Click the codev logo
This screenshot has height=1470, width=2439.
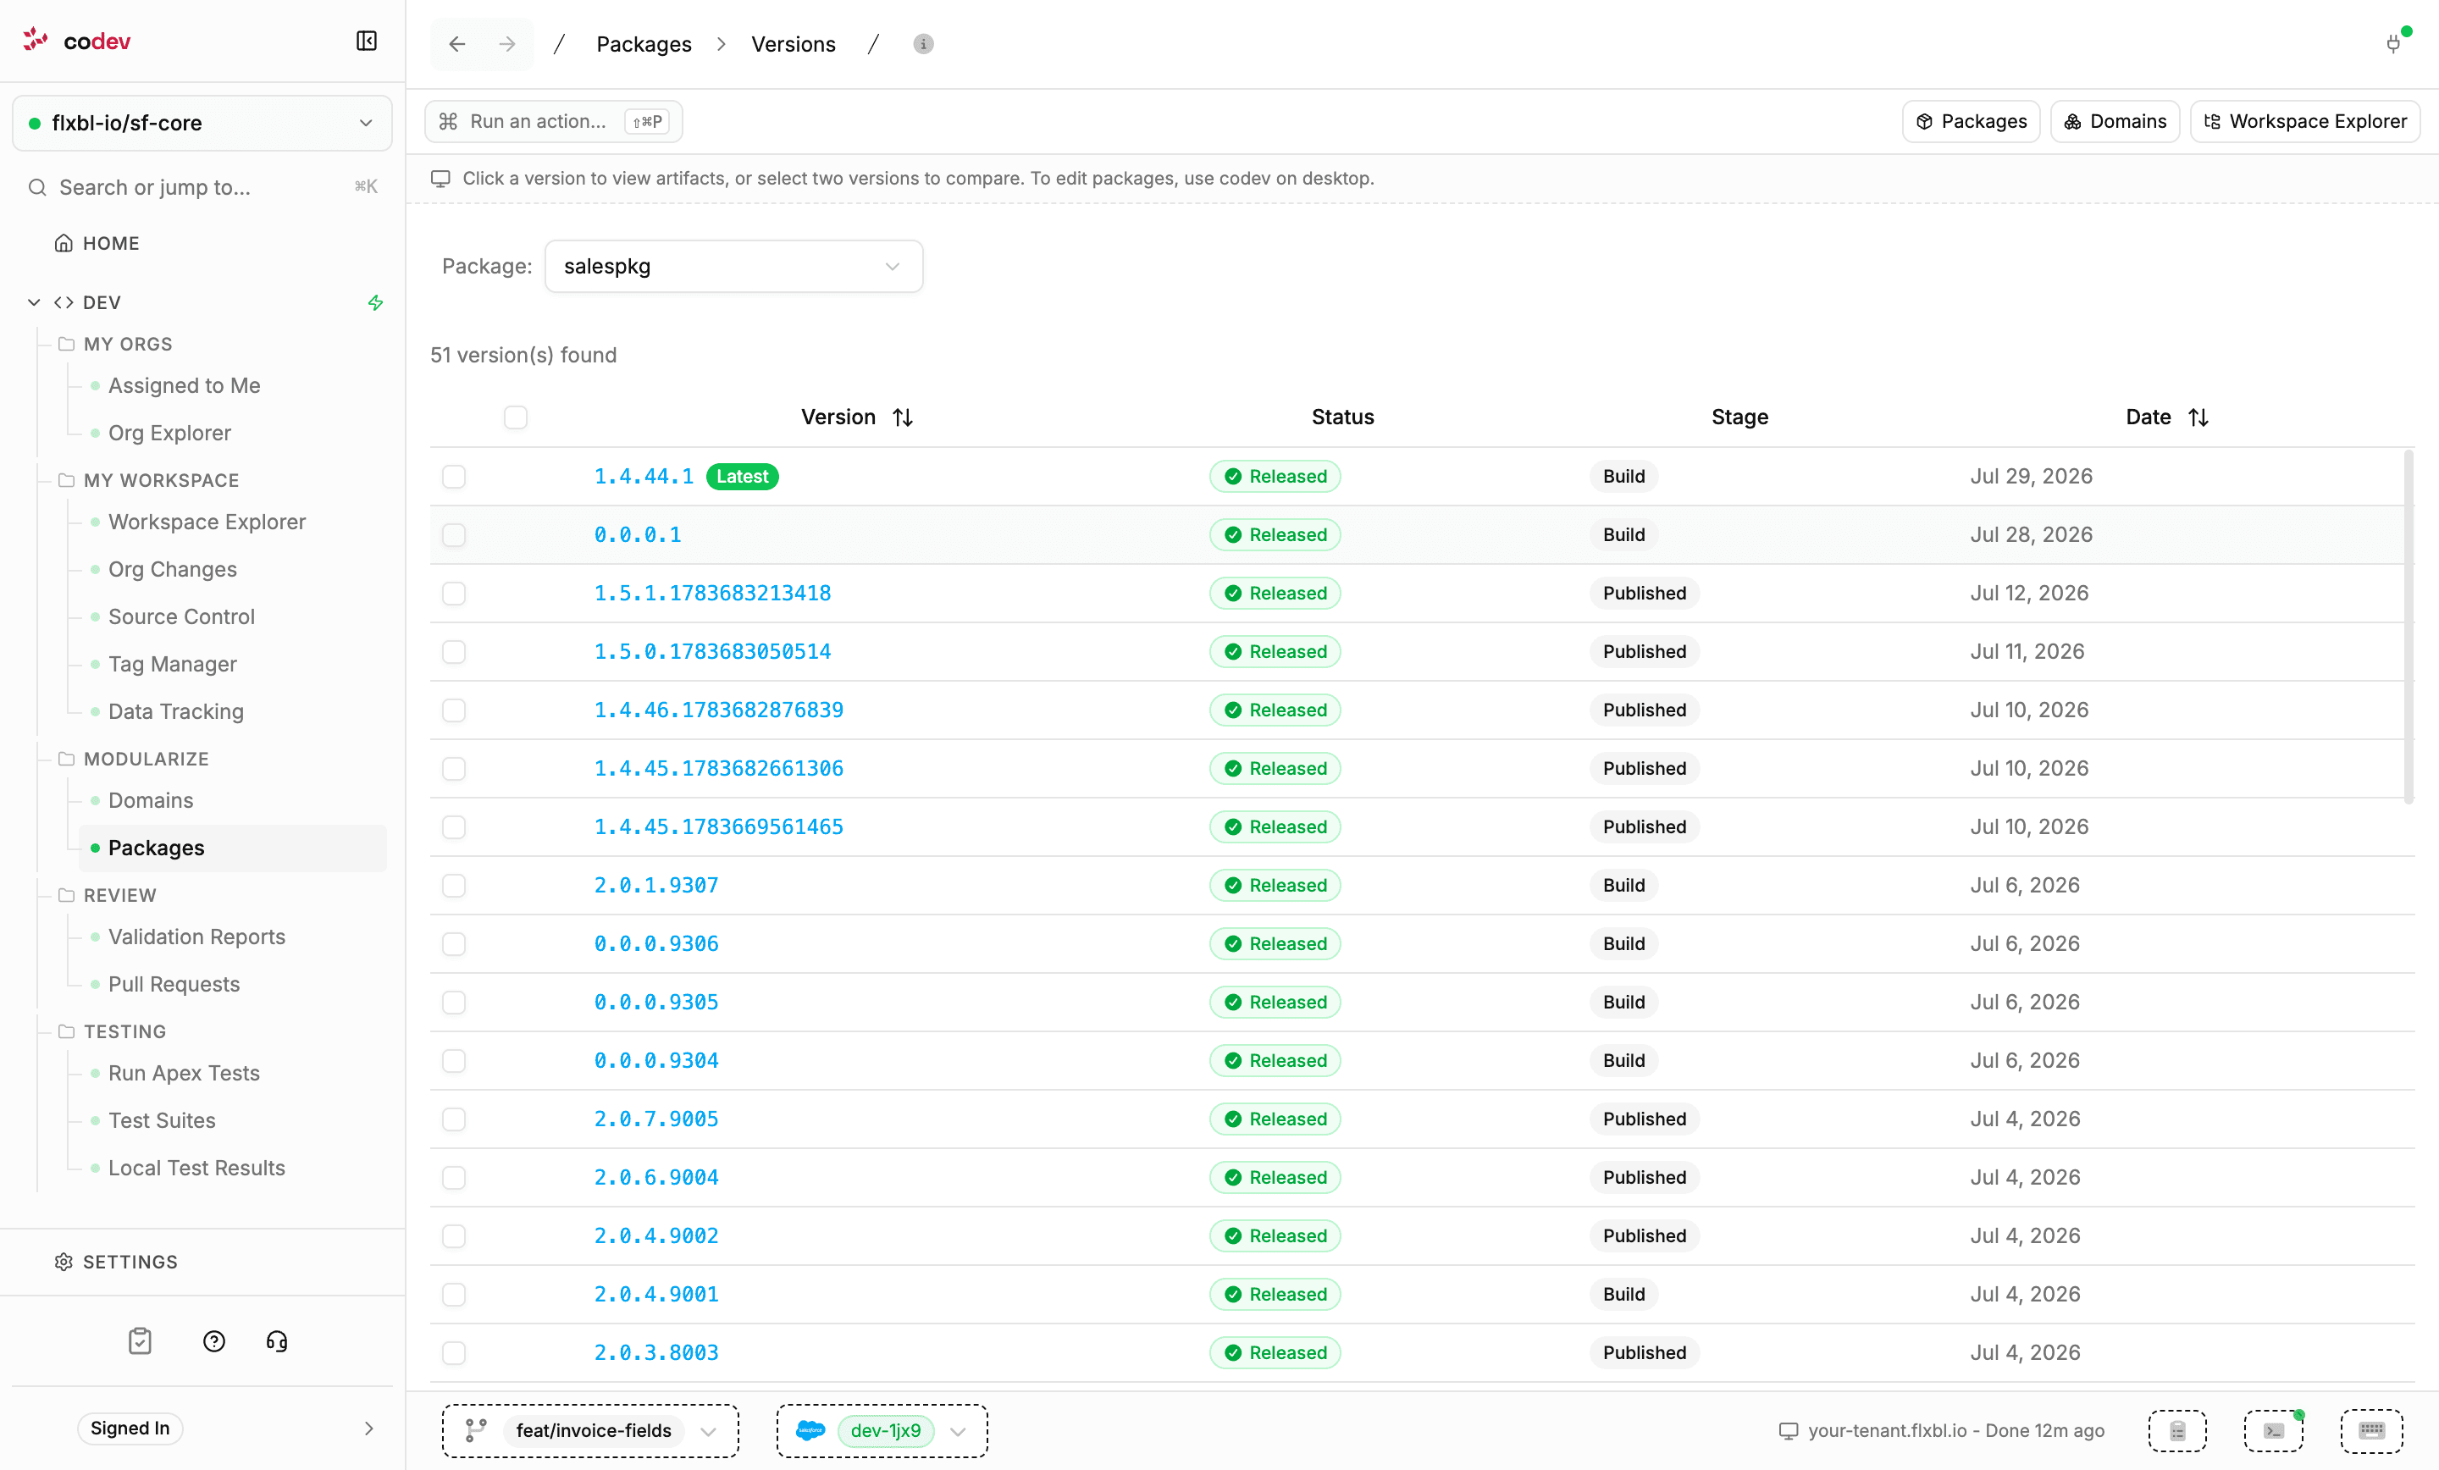76,41
